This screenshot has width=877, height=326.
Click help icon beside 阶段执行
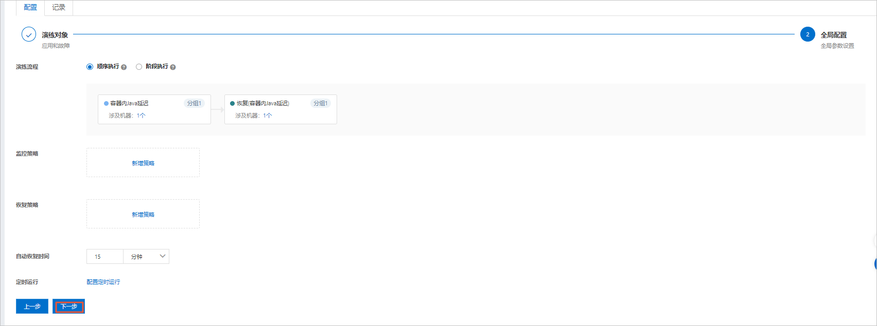click(173, 67)
